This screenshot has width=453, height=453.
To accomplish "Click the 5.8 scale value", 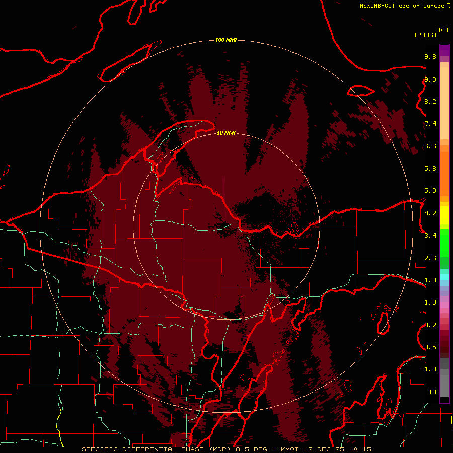I will click(x=430, y=168).
